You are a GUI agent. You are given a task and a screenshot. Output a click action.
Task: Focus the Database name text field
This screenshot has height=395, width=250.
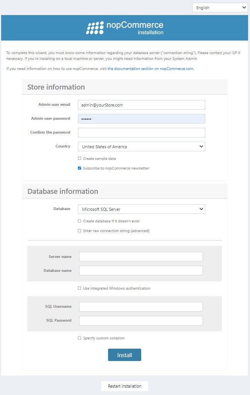click(x=141, y=271)
